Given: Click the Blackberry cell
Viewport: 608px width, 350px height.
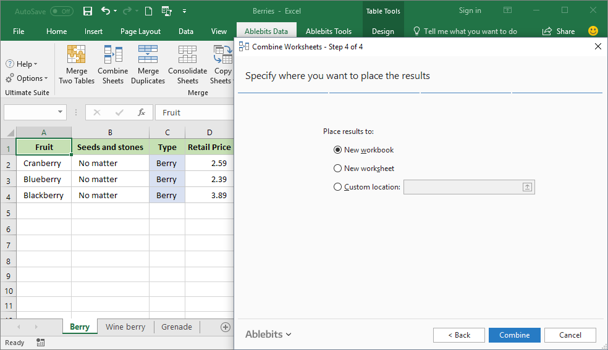Looking at the screenshot, I should 44,195.
